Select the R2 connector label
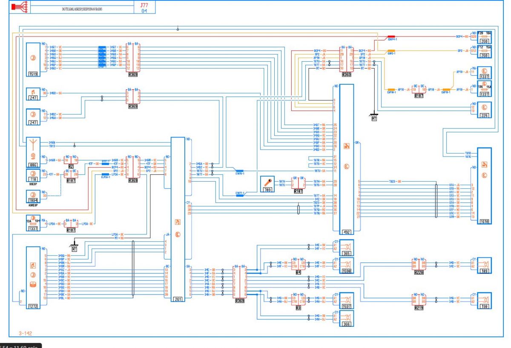The image size is (511, 348). 71,166
